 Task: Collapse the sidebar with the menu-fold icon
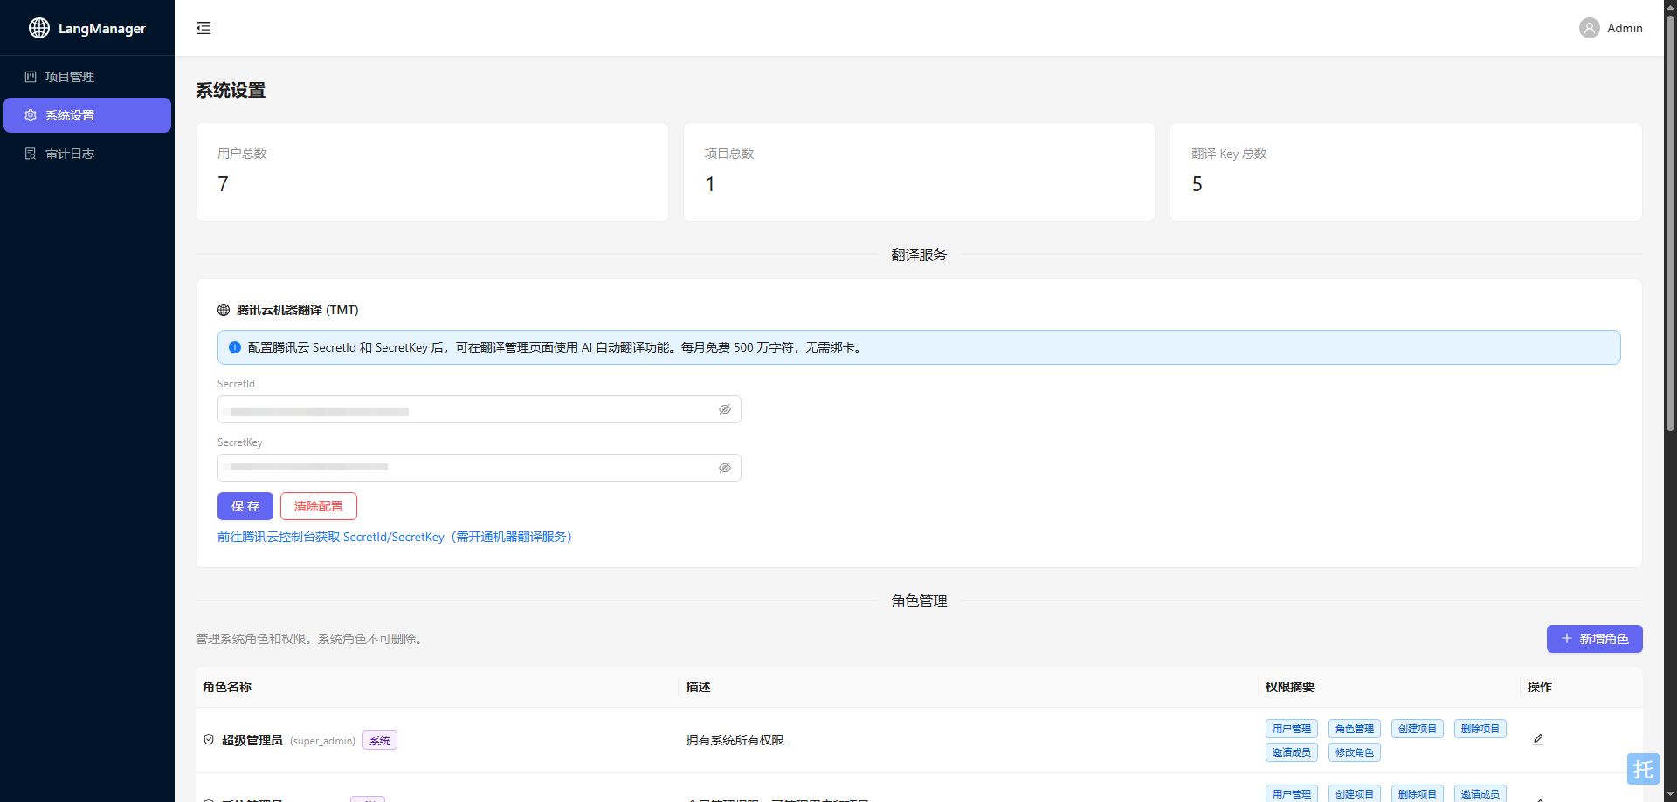[x=204, y=28]
